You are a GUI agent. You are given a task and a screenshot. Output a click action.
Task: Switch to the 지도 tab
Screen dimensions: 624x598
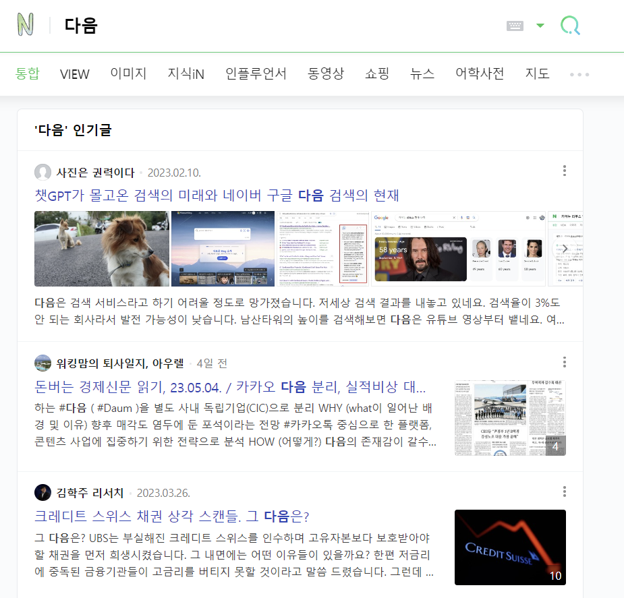coord(537,73)
